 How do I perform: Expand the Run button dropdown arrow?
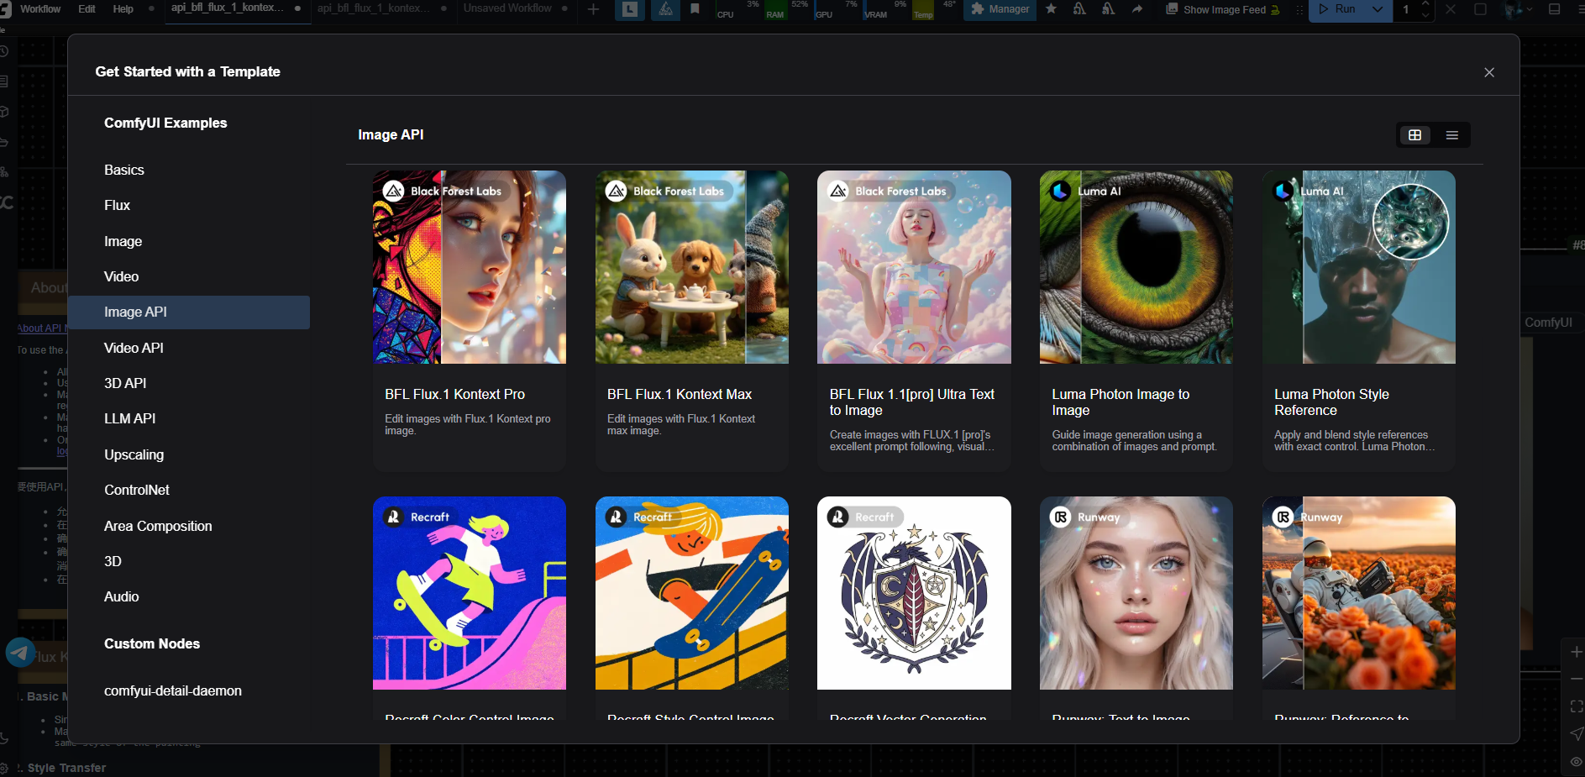coord(1377,9)
